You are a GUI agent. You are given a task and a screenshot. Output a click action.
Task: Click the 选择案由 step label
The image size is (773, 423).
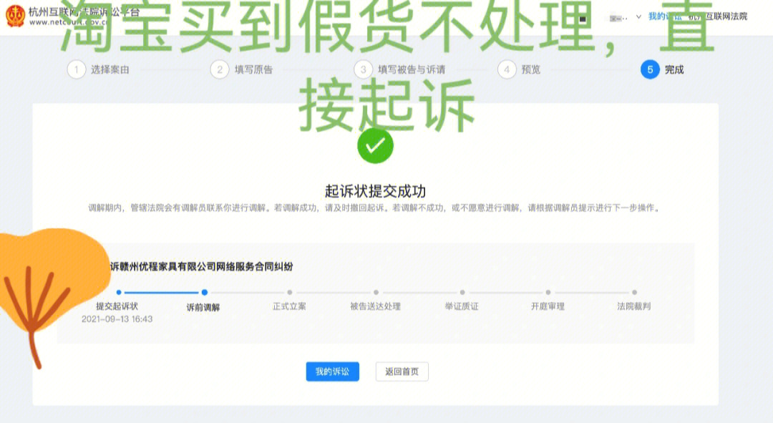point(110,69)
